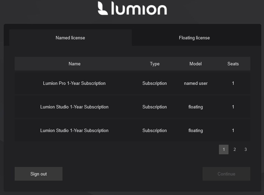The height and width of the screenshot is (195, 264).
Task: Click 'floating' in the middle license row
Action: coord(196,107)
